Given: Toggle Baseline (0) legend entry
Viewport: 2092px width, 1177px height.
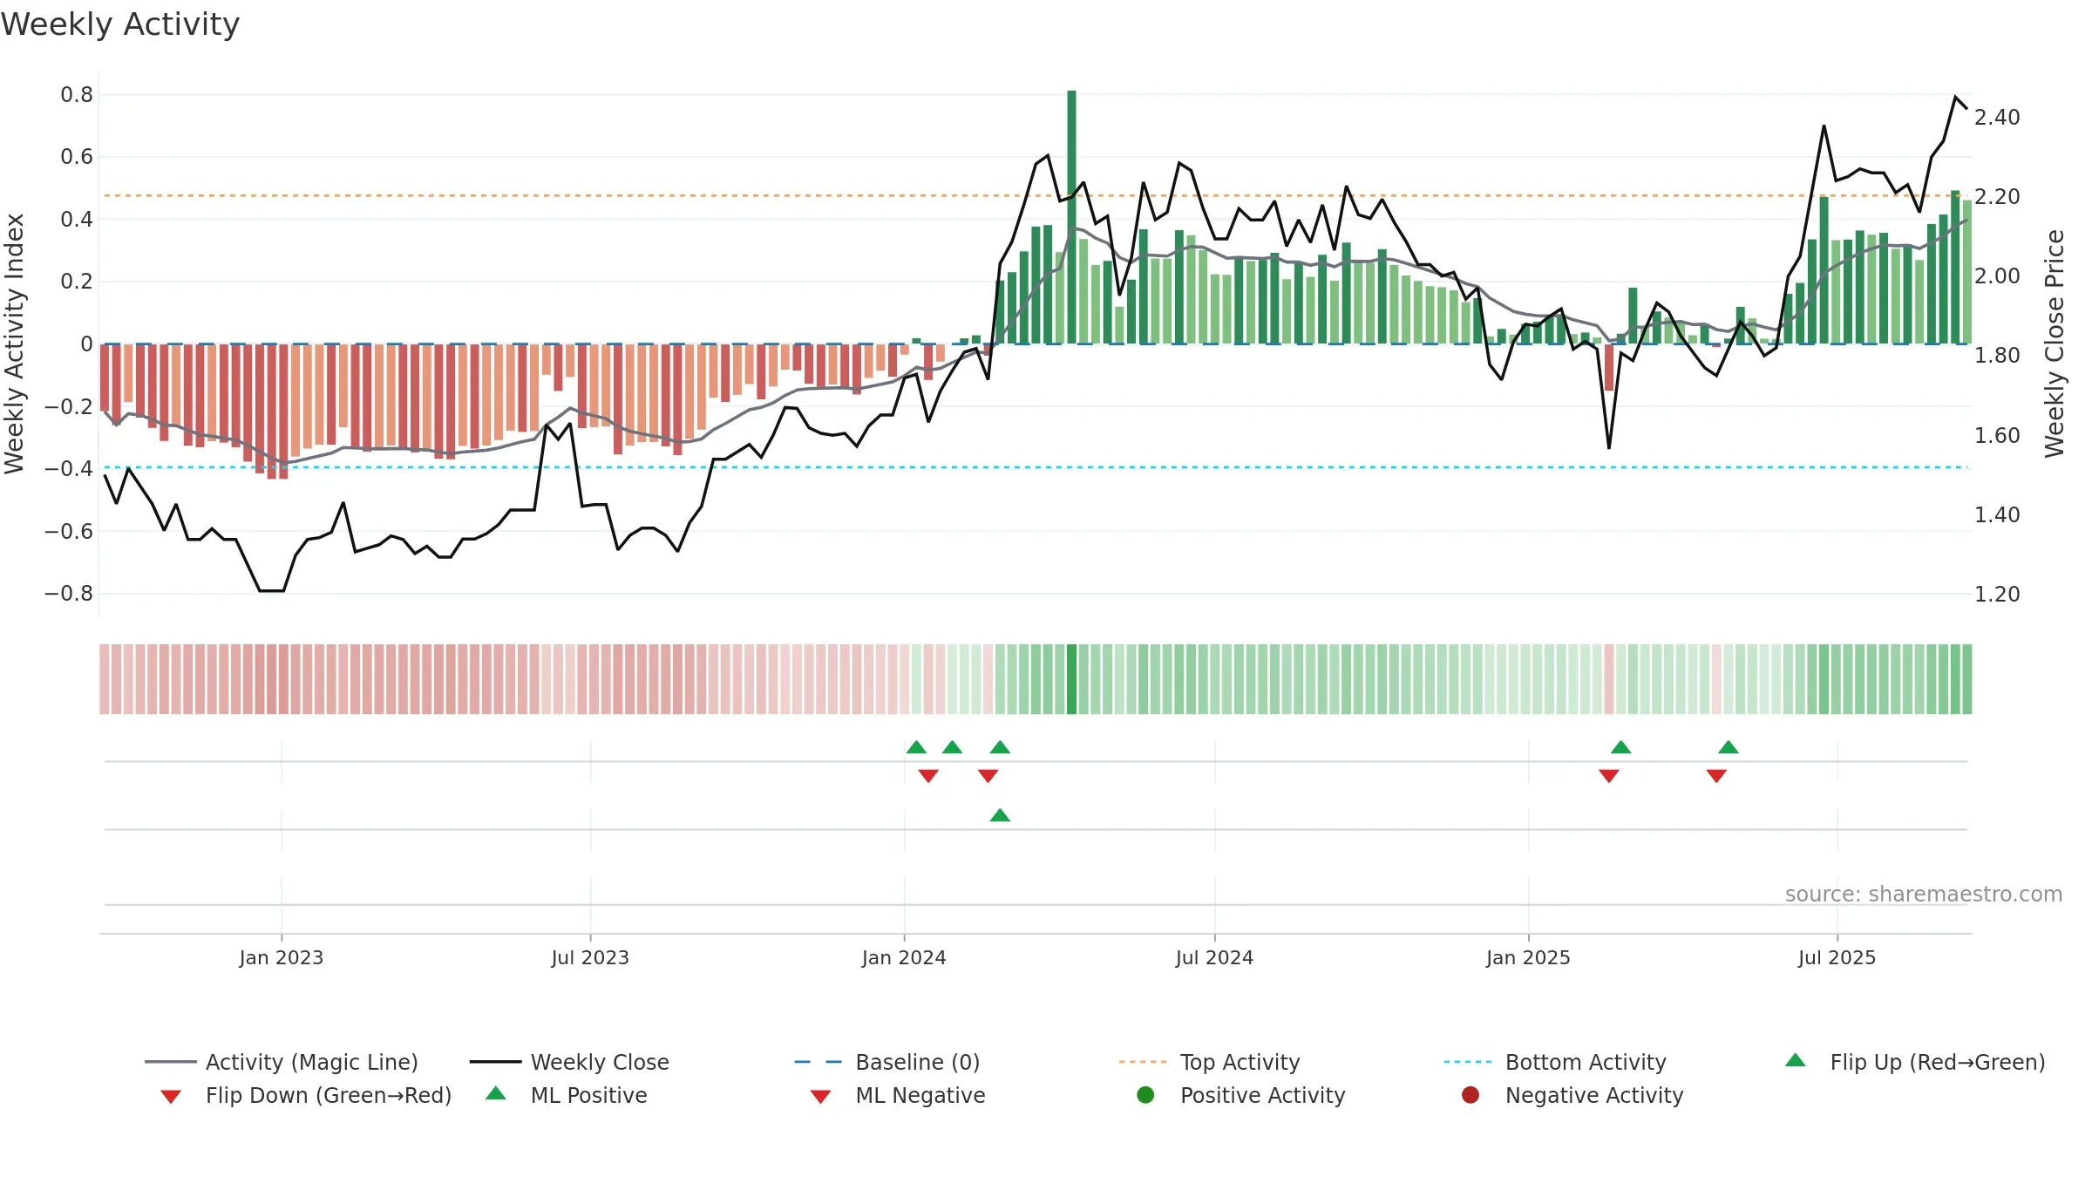Looking at the screenshot, I should tap(887, 1062).
